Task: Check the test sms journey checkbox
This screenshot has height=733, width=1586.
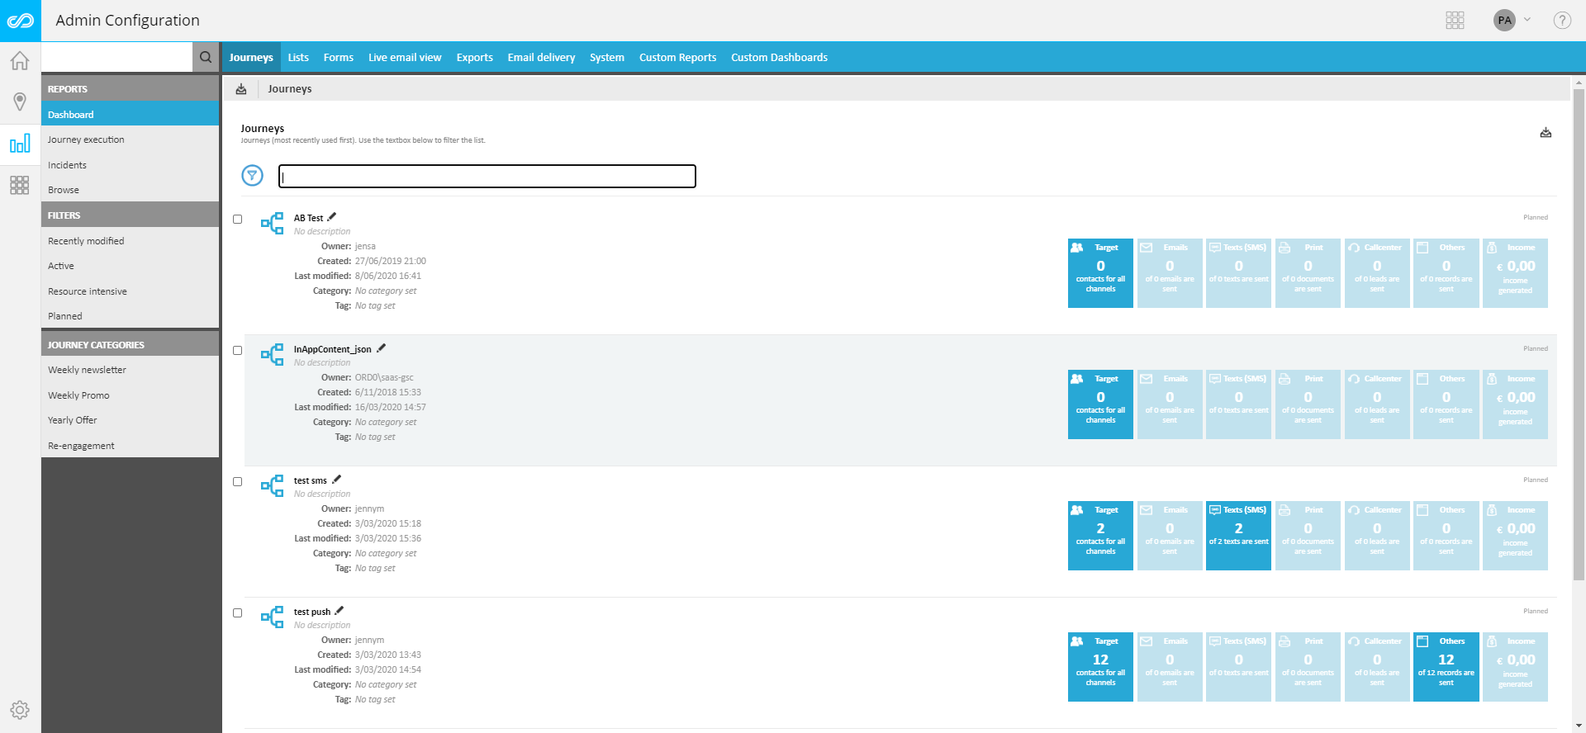Action: pyautogui.click(x=238, y=482)
